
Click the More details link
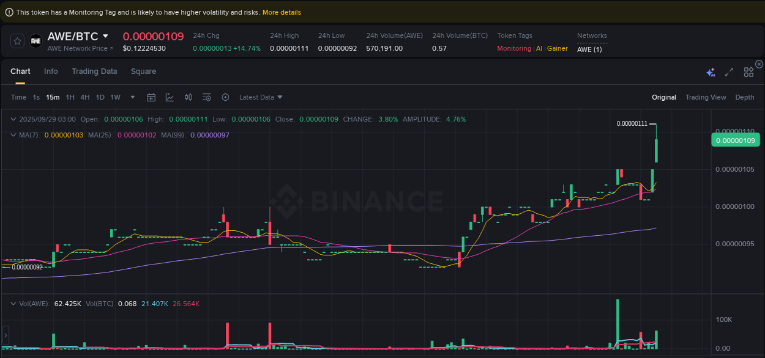[x=282, y=12]
